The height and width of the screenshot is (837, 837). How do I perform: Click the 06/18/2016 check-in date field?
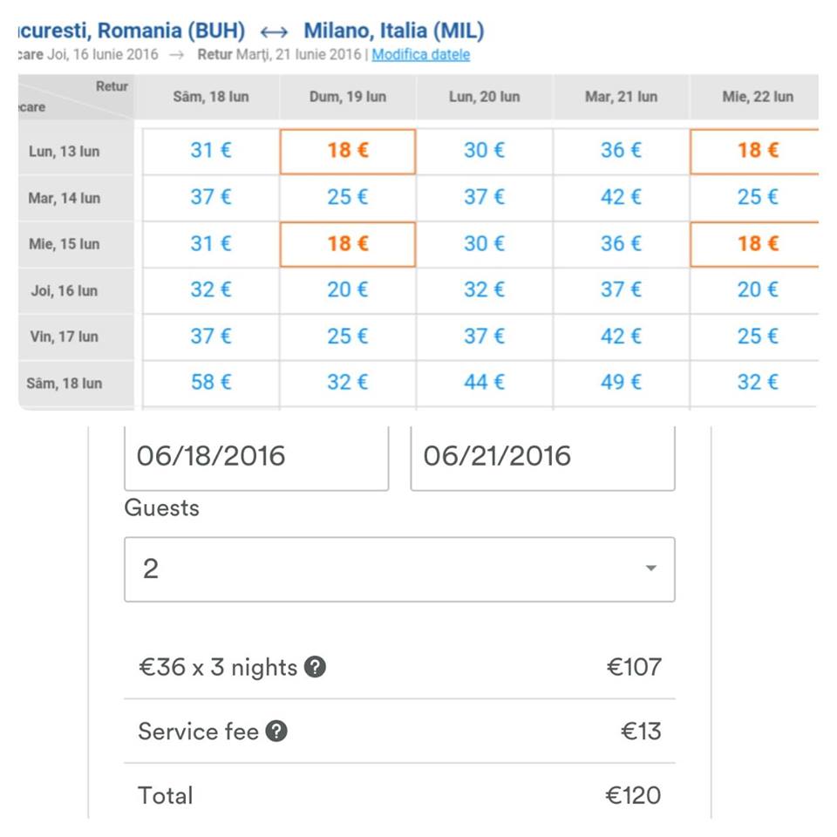click(255, 456)
